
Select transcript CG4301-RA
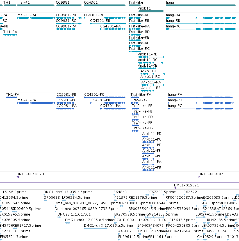(113, 29)
